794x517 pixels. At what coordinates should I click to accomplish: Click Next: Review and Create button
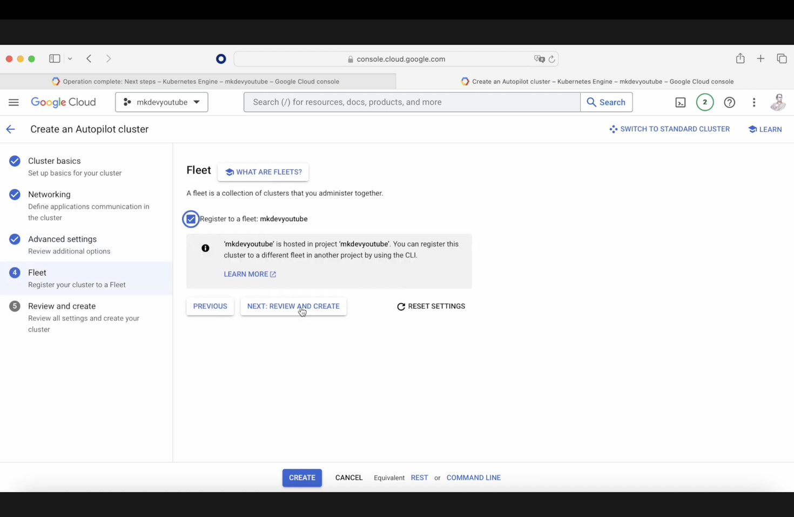293,306
